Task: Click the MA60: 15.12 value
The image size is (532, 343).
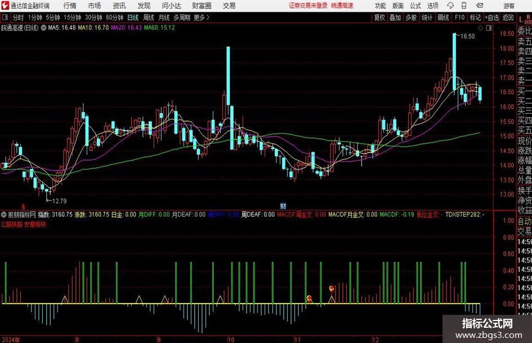Action: coord(159,28)
